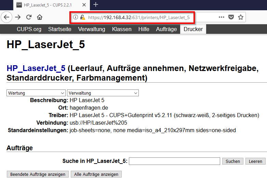Follow the blue HP_LaserJet_5 printer link

pyautogui.click(x=36, y=68)
